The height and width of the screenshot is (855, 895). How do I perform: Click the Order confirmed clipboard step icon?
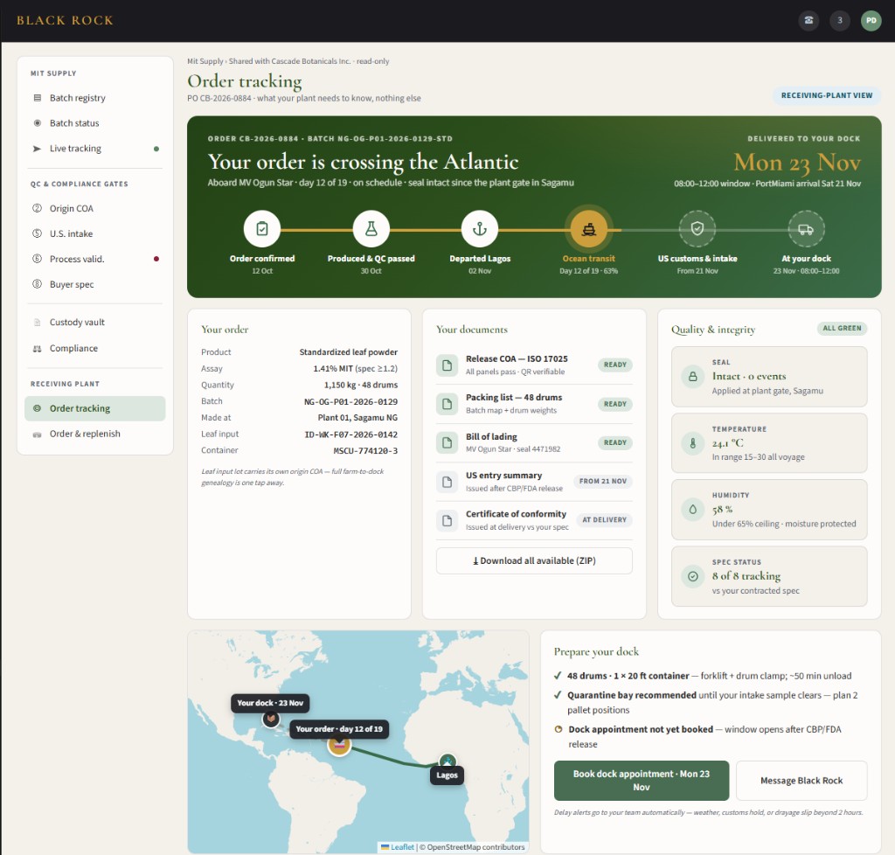[x=262, y=229]
